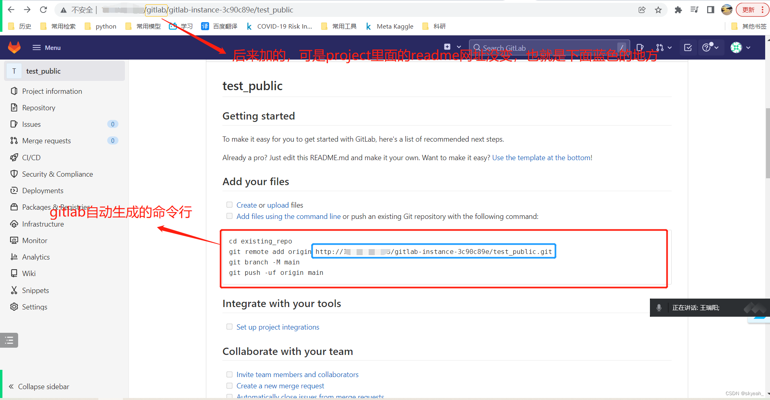Click the Infrastructure sidebar icon

tap(14, 224)
